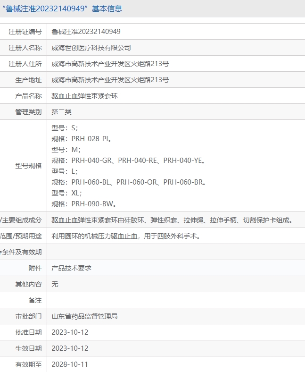Click the 型号规格 label
Image resolution: width=305 pixels, height=372 pixels.
(x=28, y=166)
